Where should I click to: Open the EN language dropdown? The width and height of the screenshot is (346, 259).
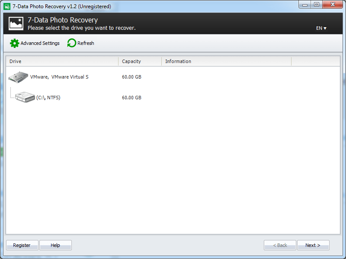(x=321, y=28)
